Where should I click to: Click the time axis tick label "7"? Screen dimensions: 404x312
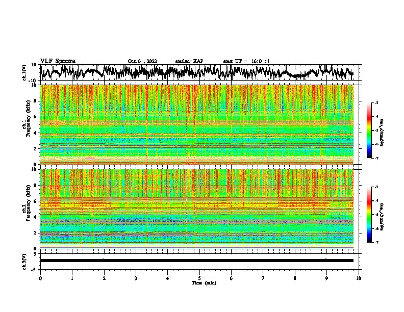pos(263,278)
